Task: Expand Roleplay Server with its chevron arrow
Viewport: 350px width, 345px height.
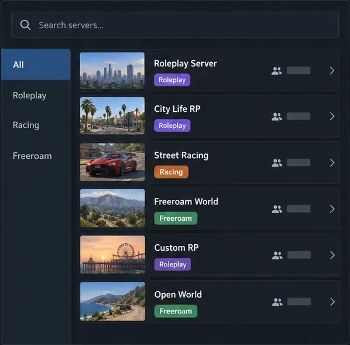Action: tap(332, 71)
